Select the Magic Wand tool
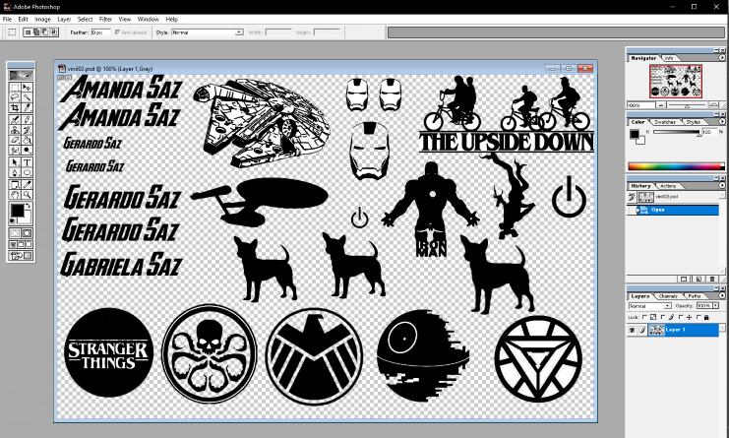Image resolution: width=729 pixels, height=438 pixels. click(27, 97)
